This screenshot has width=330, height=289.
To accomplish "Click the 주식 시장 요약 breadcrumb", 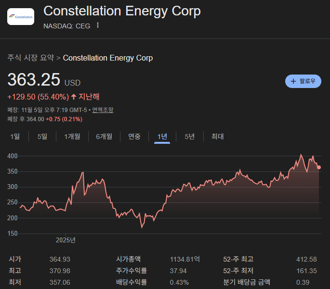I will tap(31, 58).
